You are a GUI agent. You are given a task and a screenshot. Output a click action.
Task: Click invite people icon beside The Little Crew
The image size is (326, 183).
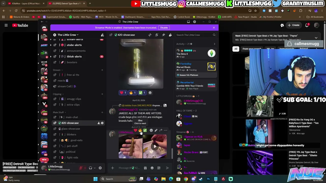click(x=102, y=35)
